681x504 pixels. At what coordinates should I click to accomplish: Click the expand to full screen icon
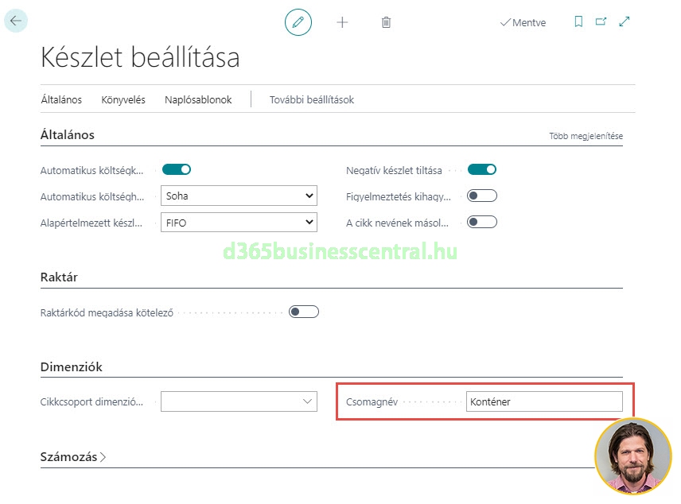coord(624,22)
